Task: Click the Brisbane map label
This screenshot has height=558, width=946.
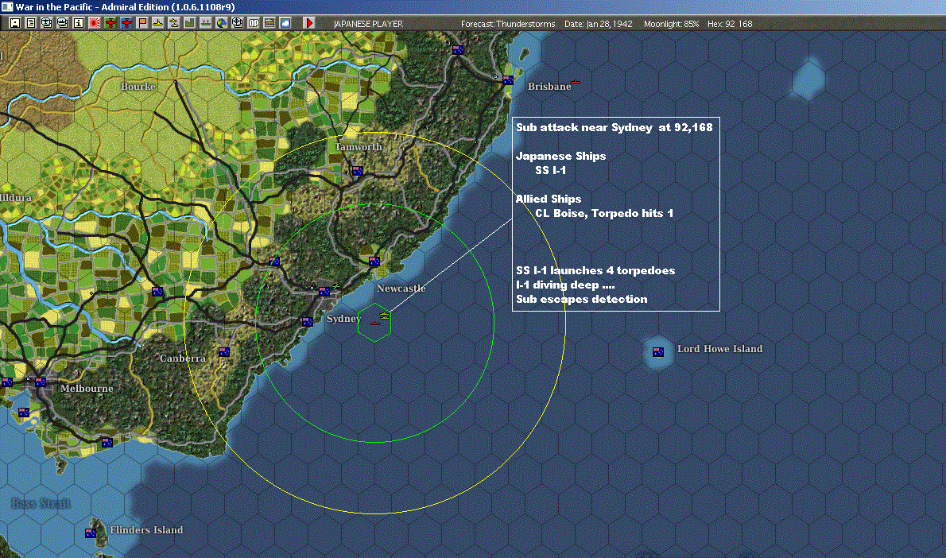Action: 549,87
